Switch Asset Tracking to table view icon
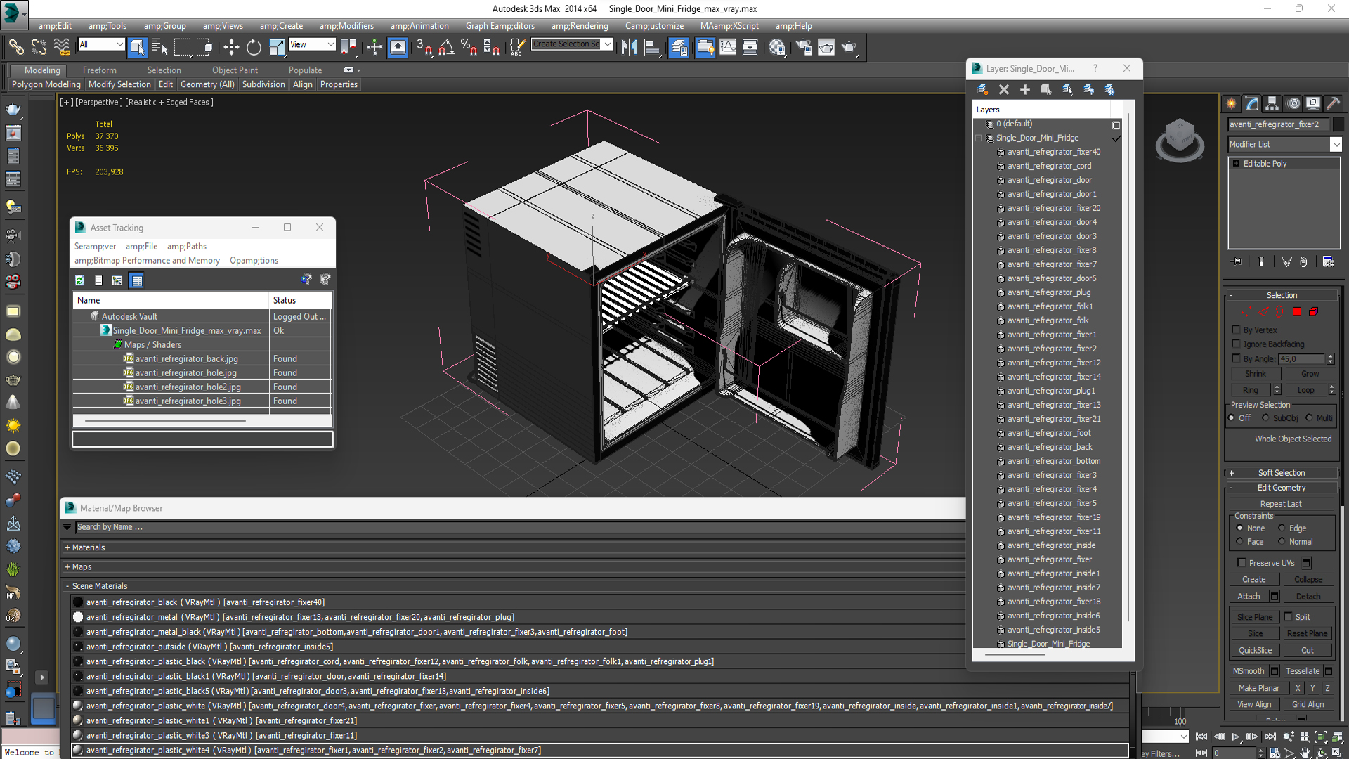 pos(137,280)
